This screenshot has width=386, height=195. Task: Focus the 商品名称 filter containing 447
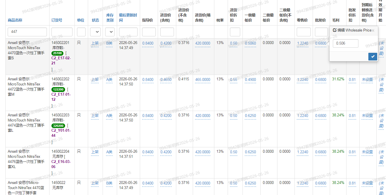pyautogui.click(x=27, y=32)
